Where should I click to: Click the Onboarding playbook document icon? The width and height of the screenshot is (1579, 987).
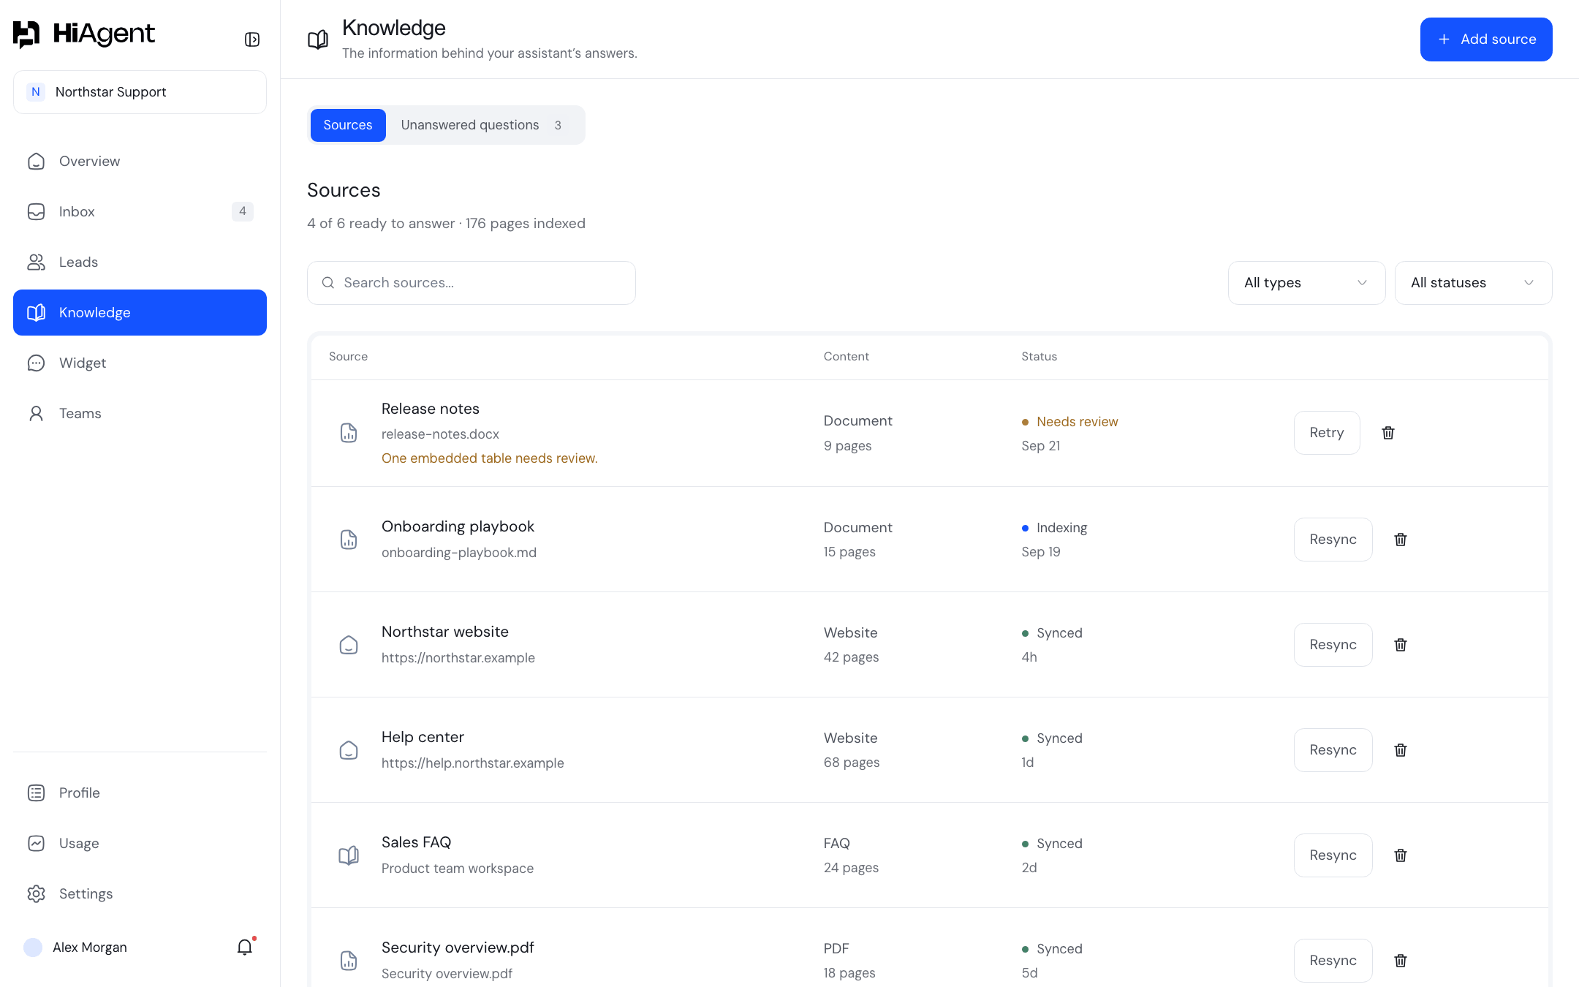coord(349,540)
